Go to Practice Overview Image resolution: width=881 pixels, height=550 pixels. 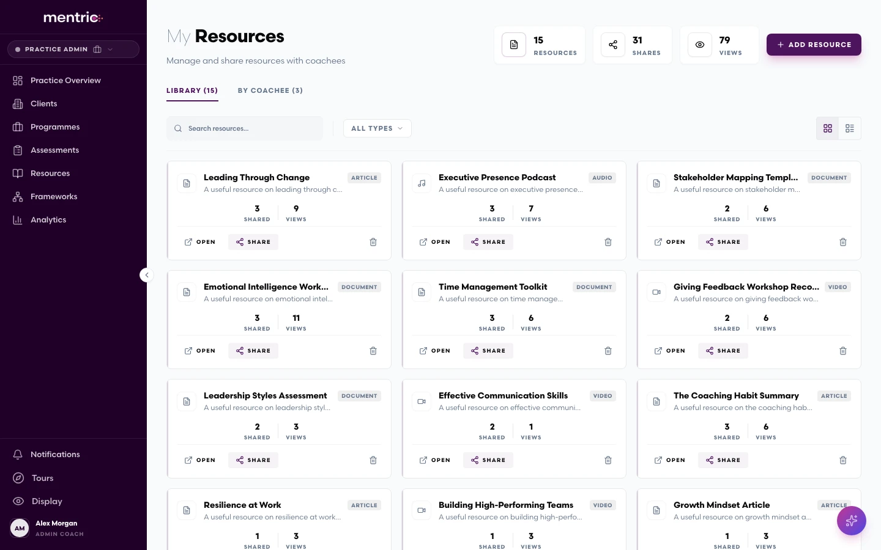(x=73, y=81)
